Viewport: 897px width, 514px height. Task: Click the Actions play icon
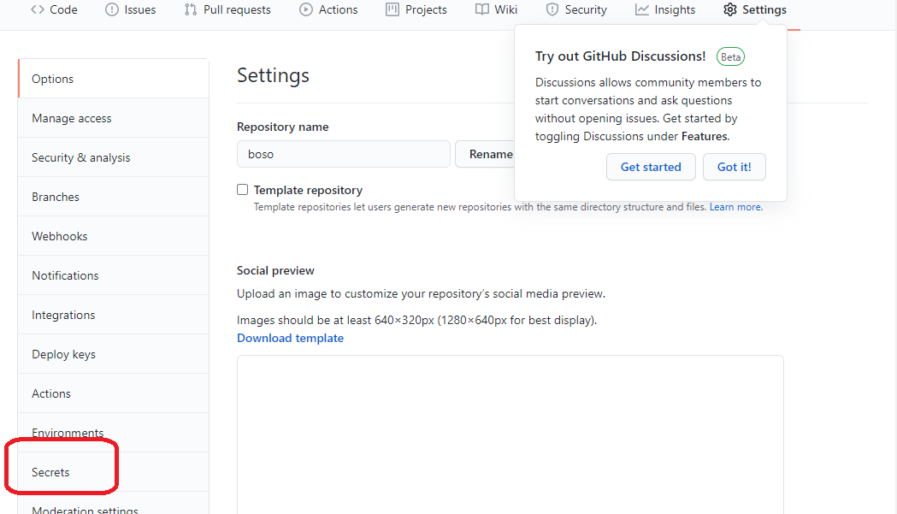[306, 10]
